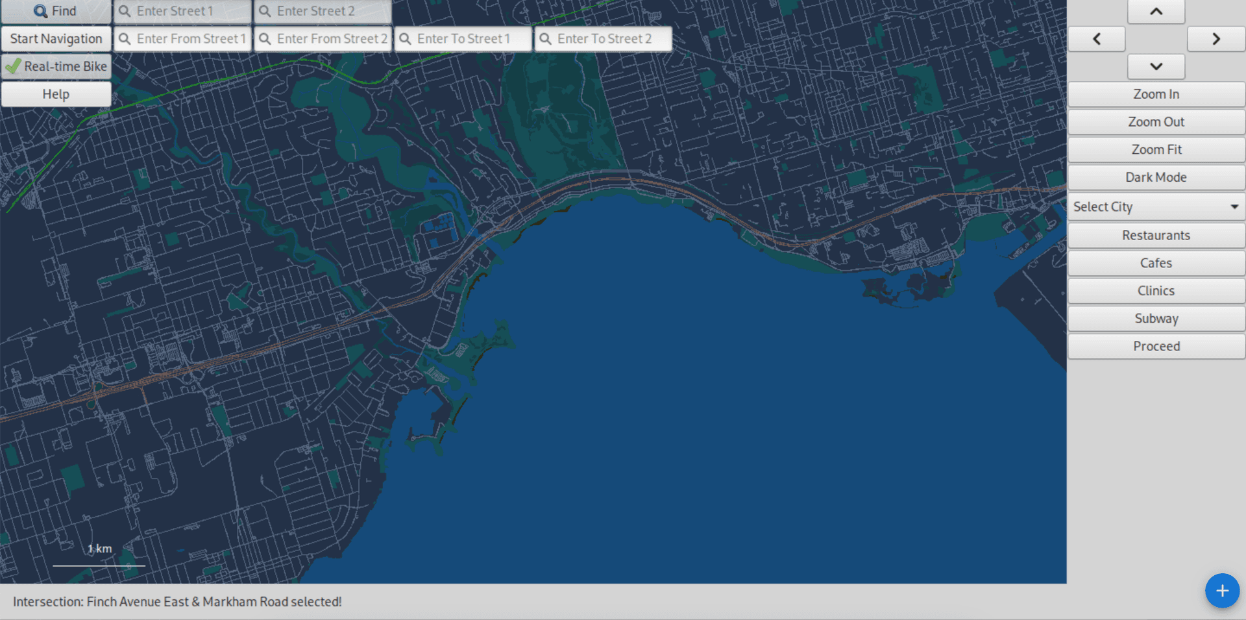The width and height of the screenshot is (1246, 620).
Task: Pan map right with the right arrow
Action: (1216, 39)
